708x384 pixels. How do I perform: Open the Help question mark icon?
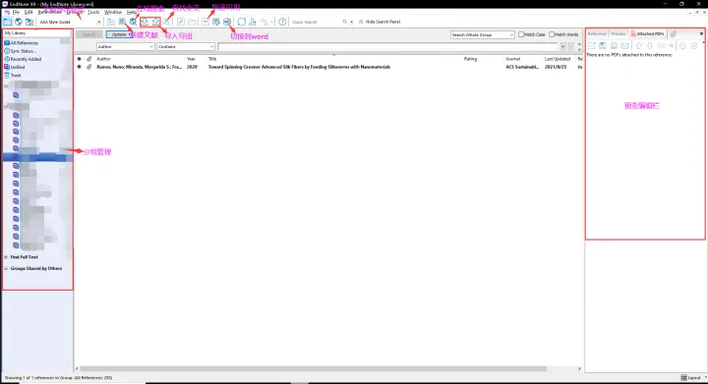282,22
